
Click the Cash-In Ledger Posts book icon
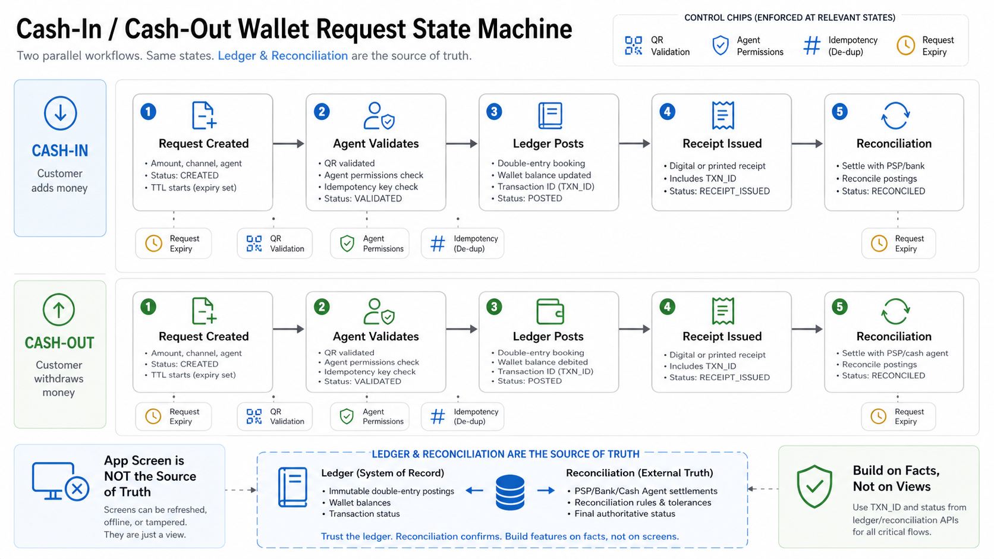coord(550,115)
